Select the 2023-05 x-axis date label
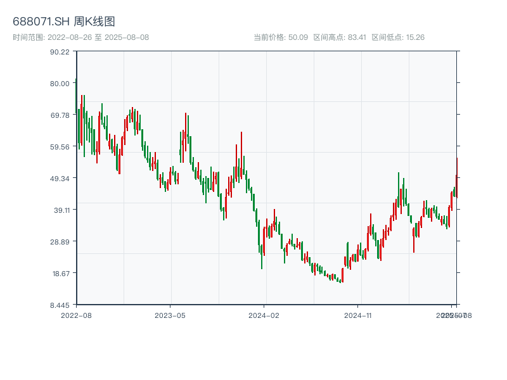The width and height of the screenshot is (507, 380). coord(170,315)
